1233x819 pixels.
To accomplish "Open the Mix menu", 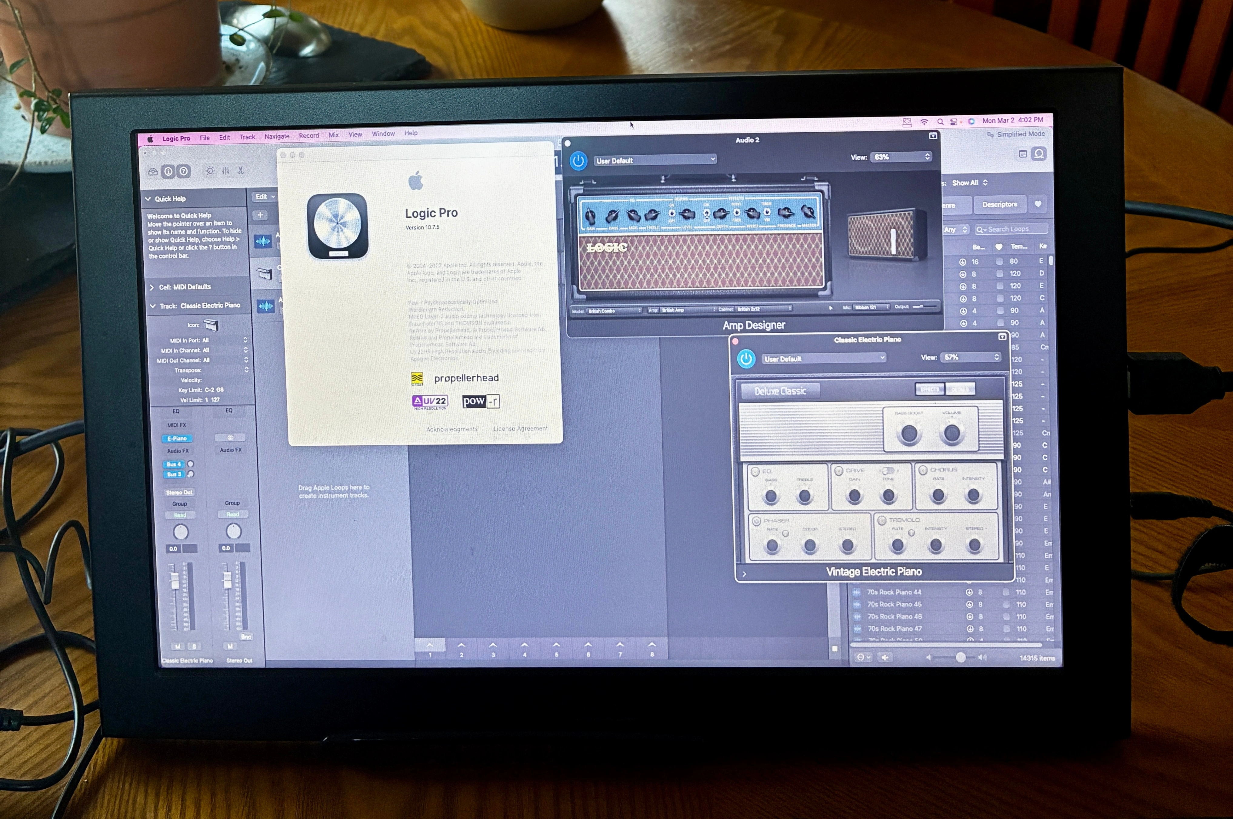I will [333, 135].
